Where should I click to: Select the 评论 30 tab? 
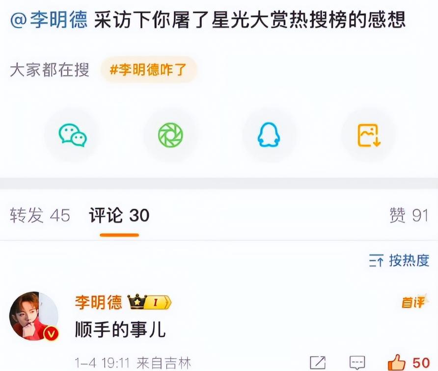[119, 215]
